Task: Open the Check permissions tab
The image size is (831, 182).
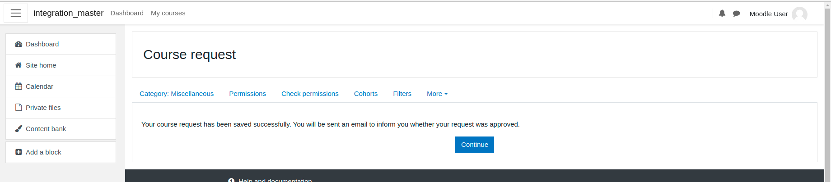Action: (x=310, y=94)
